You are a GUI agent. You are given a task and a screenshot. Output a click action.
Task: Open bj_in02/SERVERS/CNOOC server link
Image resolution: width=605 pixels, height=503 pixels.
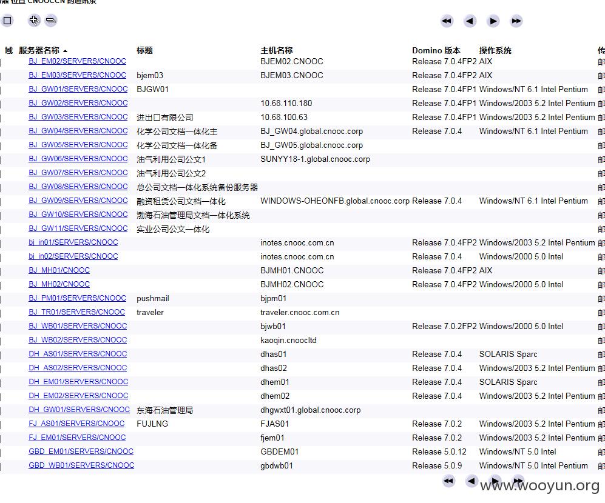tap(73, 256)
